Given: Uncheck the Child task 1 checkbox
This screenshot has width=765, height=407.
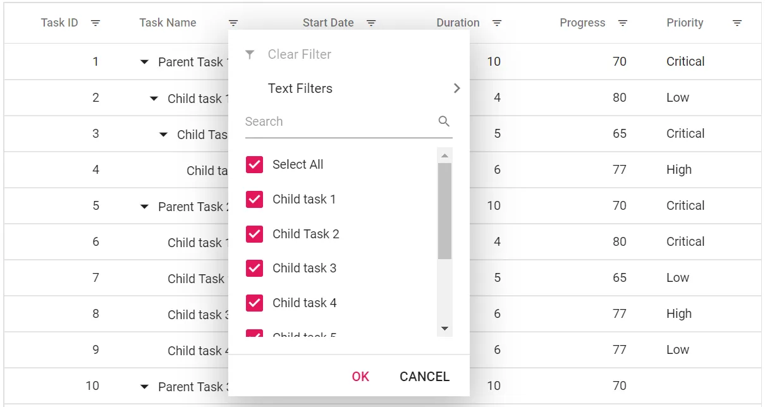Looking at the screenshot, I should [x=254, y=199].
